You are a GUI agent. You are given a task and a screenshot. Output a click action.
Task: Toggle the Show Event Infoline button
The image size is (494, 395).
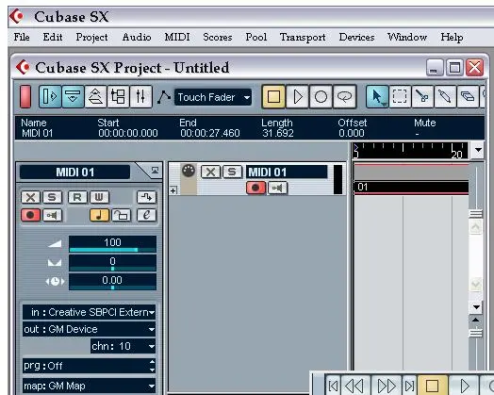[73, 96]
